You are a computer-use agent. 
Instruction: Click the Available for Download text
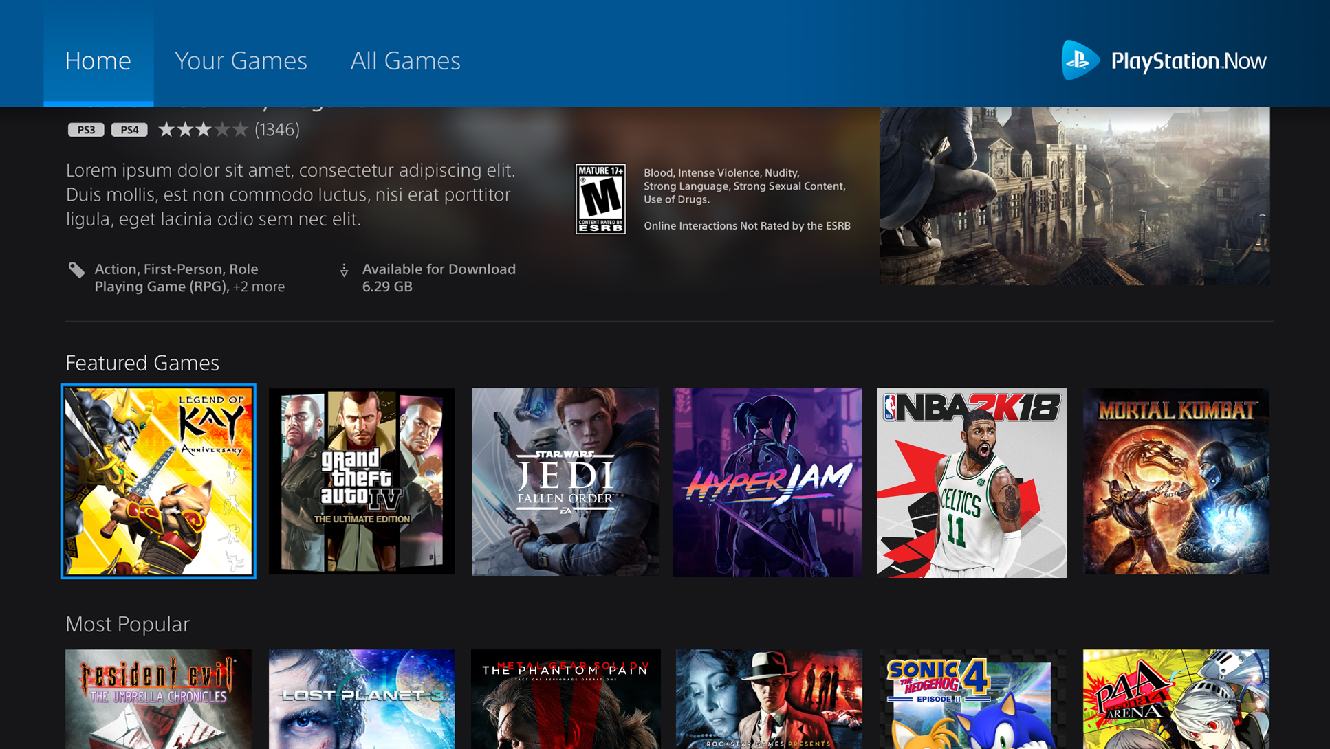[x=439, y=269]
